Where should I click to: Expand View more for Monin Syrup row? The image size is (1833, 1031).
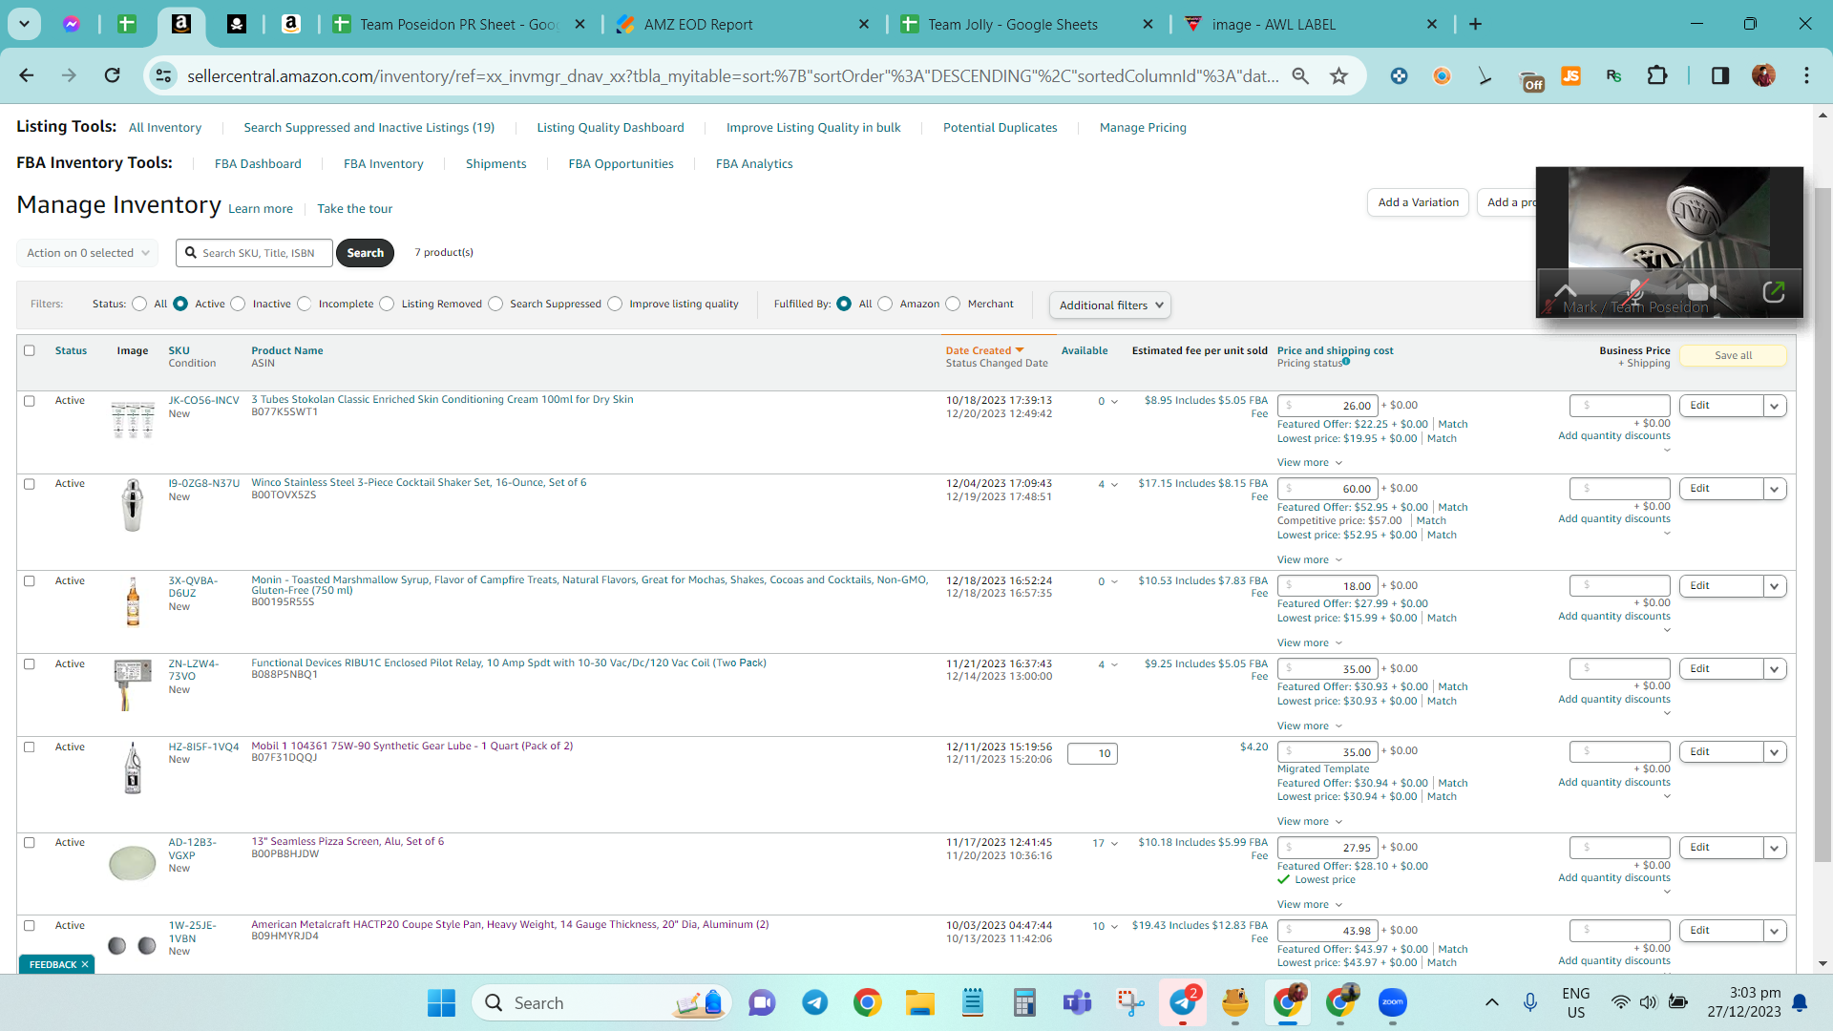[1309, 643]
